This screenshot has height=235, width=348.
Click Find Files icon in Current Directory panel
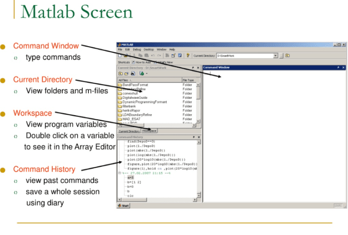coord(133,73)
